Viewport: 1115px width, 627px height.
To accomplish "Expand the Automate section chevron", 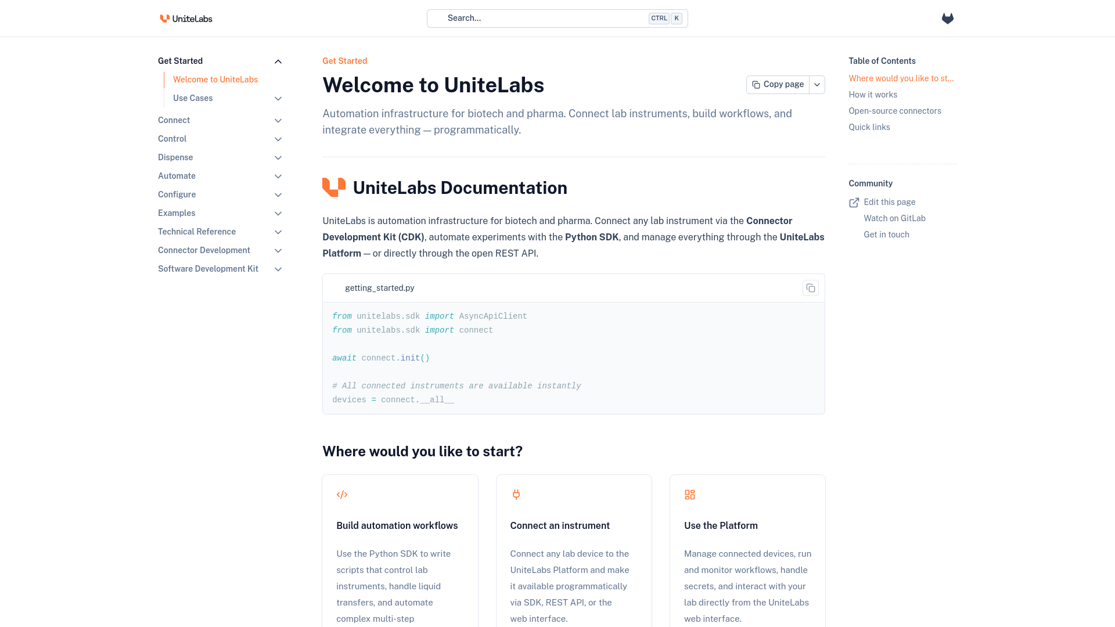I will point(278,176).
